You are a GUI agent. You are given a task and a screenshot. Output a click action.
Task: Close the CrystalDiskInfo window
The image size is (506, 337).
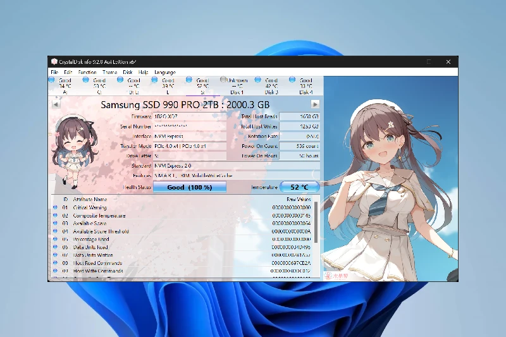tap(448, 61)
